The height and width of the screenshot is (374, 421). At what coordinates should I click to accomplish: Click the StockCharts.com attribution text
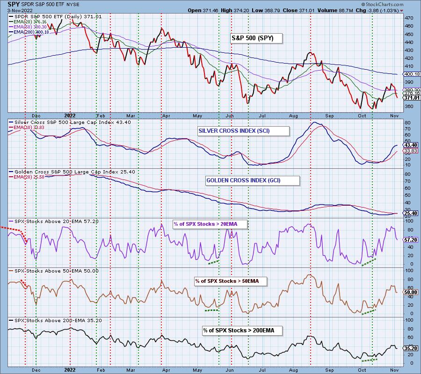pos(382,4)
